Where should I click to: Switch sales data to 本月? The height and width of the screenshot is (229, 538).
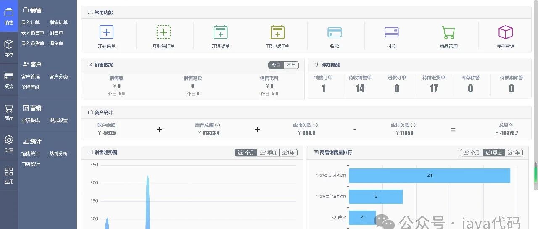pos(291,65)
